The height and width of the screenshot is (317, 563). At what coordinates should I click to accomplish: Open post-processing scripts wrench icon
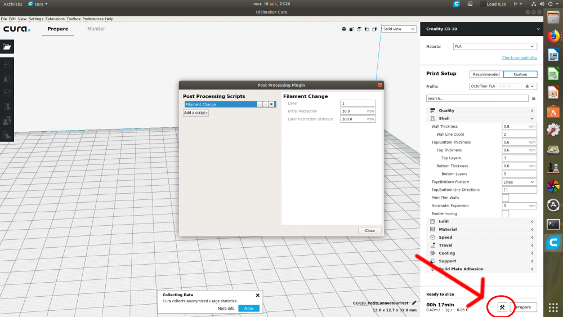point(502,307)
